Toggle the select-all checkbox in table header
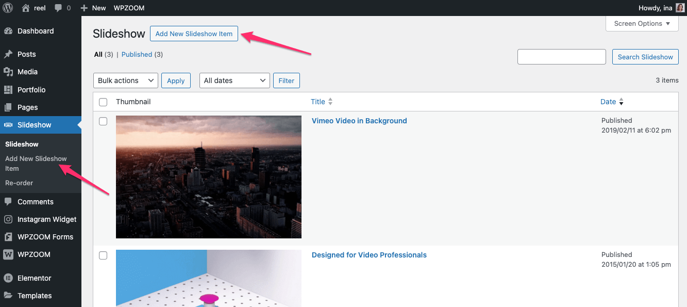 103,102
